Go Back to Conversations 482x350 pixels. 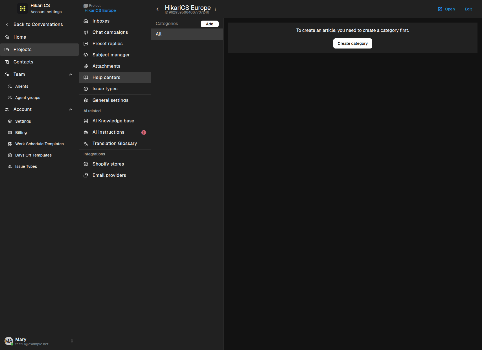pyautogui.click(x=39, y=25)
